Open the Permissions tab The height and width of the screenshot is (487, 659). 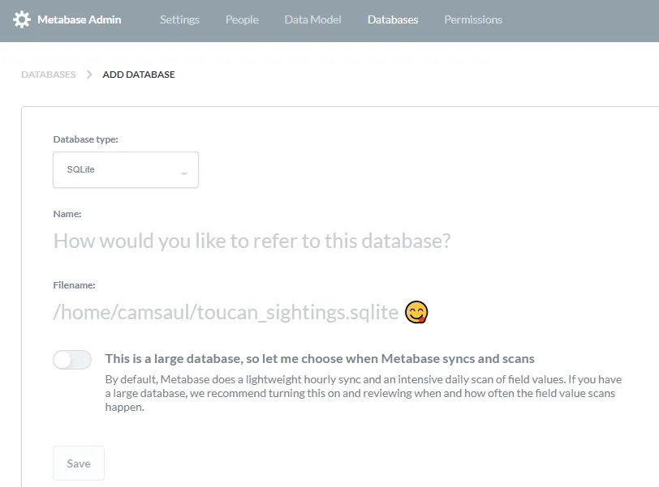click(473, 19)
